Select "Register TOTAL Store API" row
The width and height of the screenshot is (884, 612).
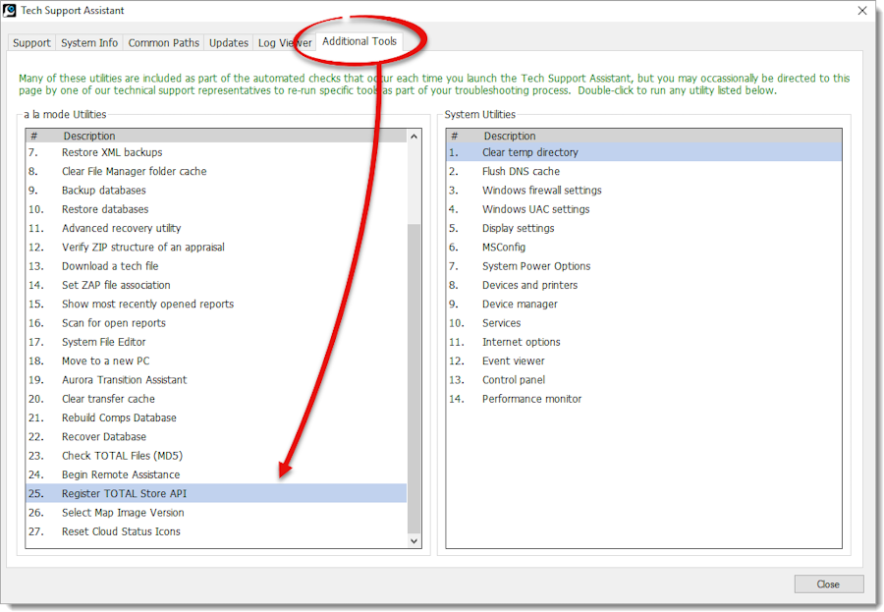click(x=216, y=493)
